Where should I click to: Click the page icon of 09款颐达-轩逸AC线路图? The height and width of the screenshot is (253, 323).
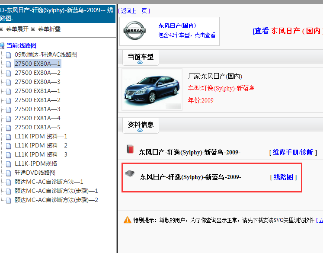point(9,55)
